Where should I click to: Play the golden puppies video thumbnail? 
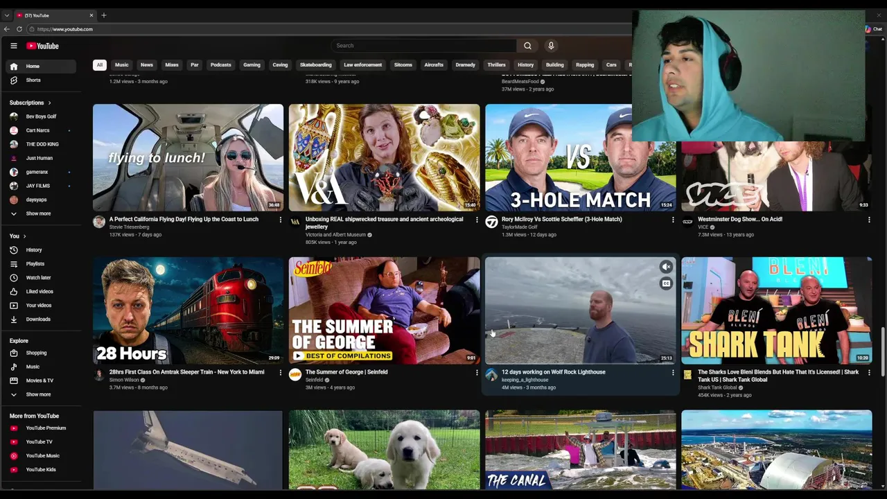[384, 450]
